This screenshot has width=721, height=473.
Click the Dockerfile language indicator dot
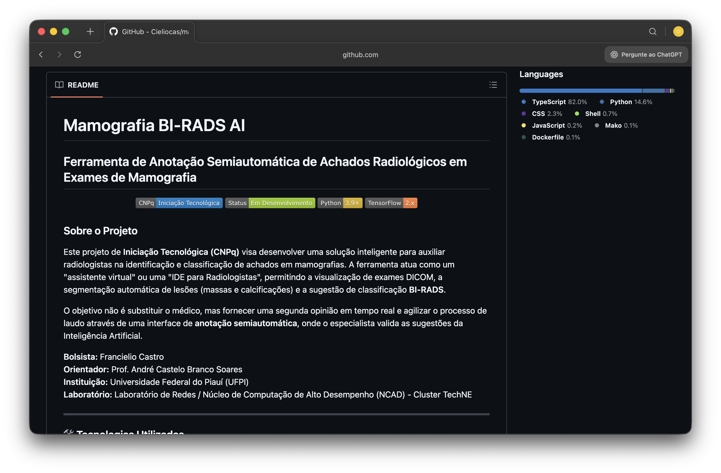pos(523,137)
